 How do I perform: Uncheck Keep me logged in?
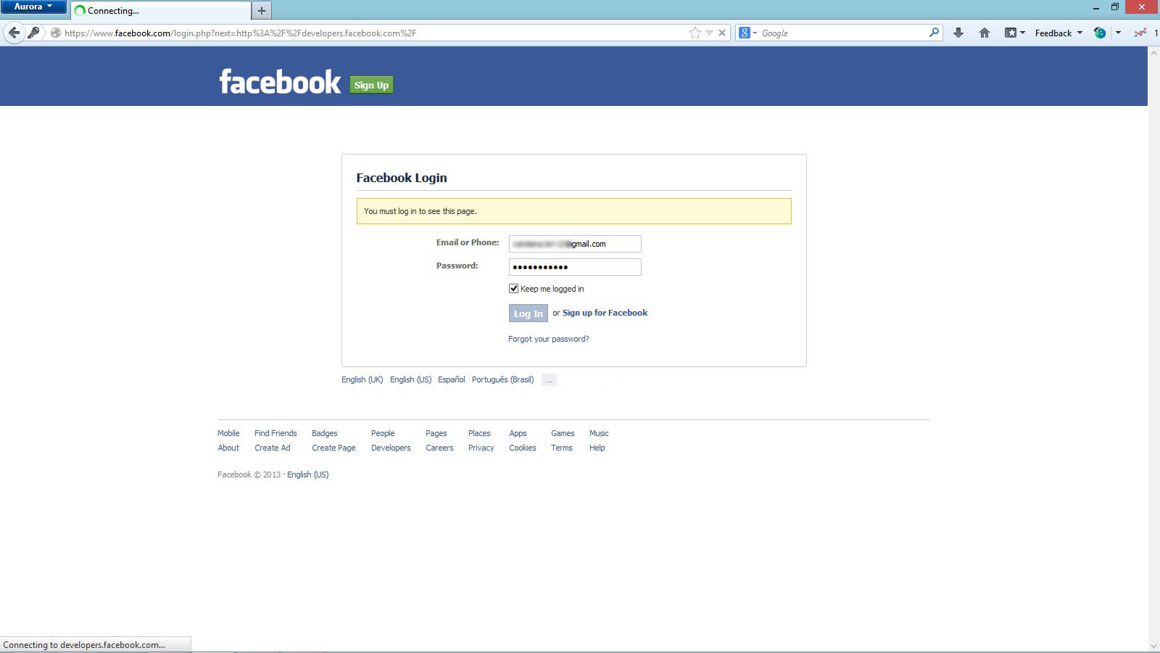pos(514,289)
